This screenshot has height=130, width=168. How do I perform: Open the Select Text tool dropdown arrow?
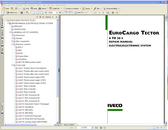click(x=19, y=13)
